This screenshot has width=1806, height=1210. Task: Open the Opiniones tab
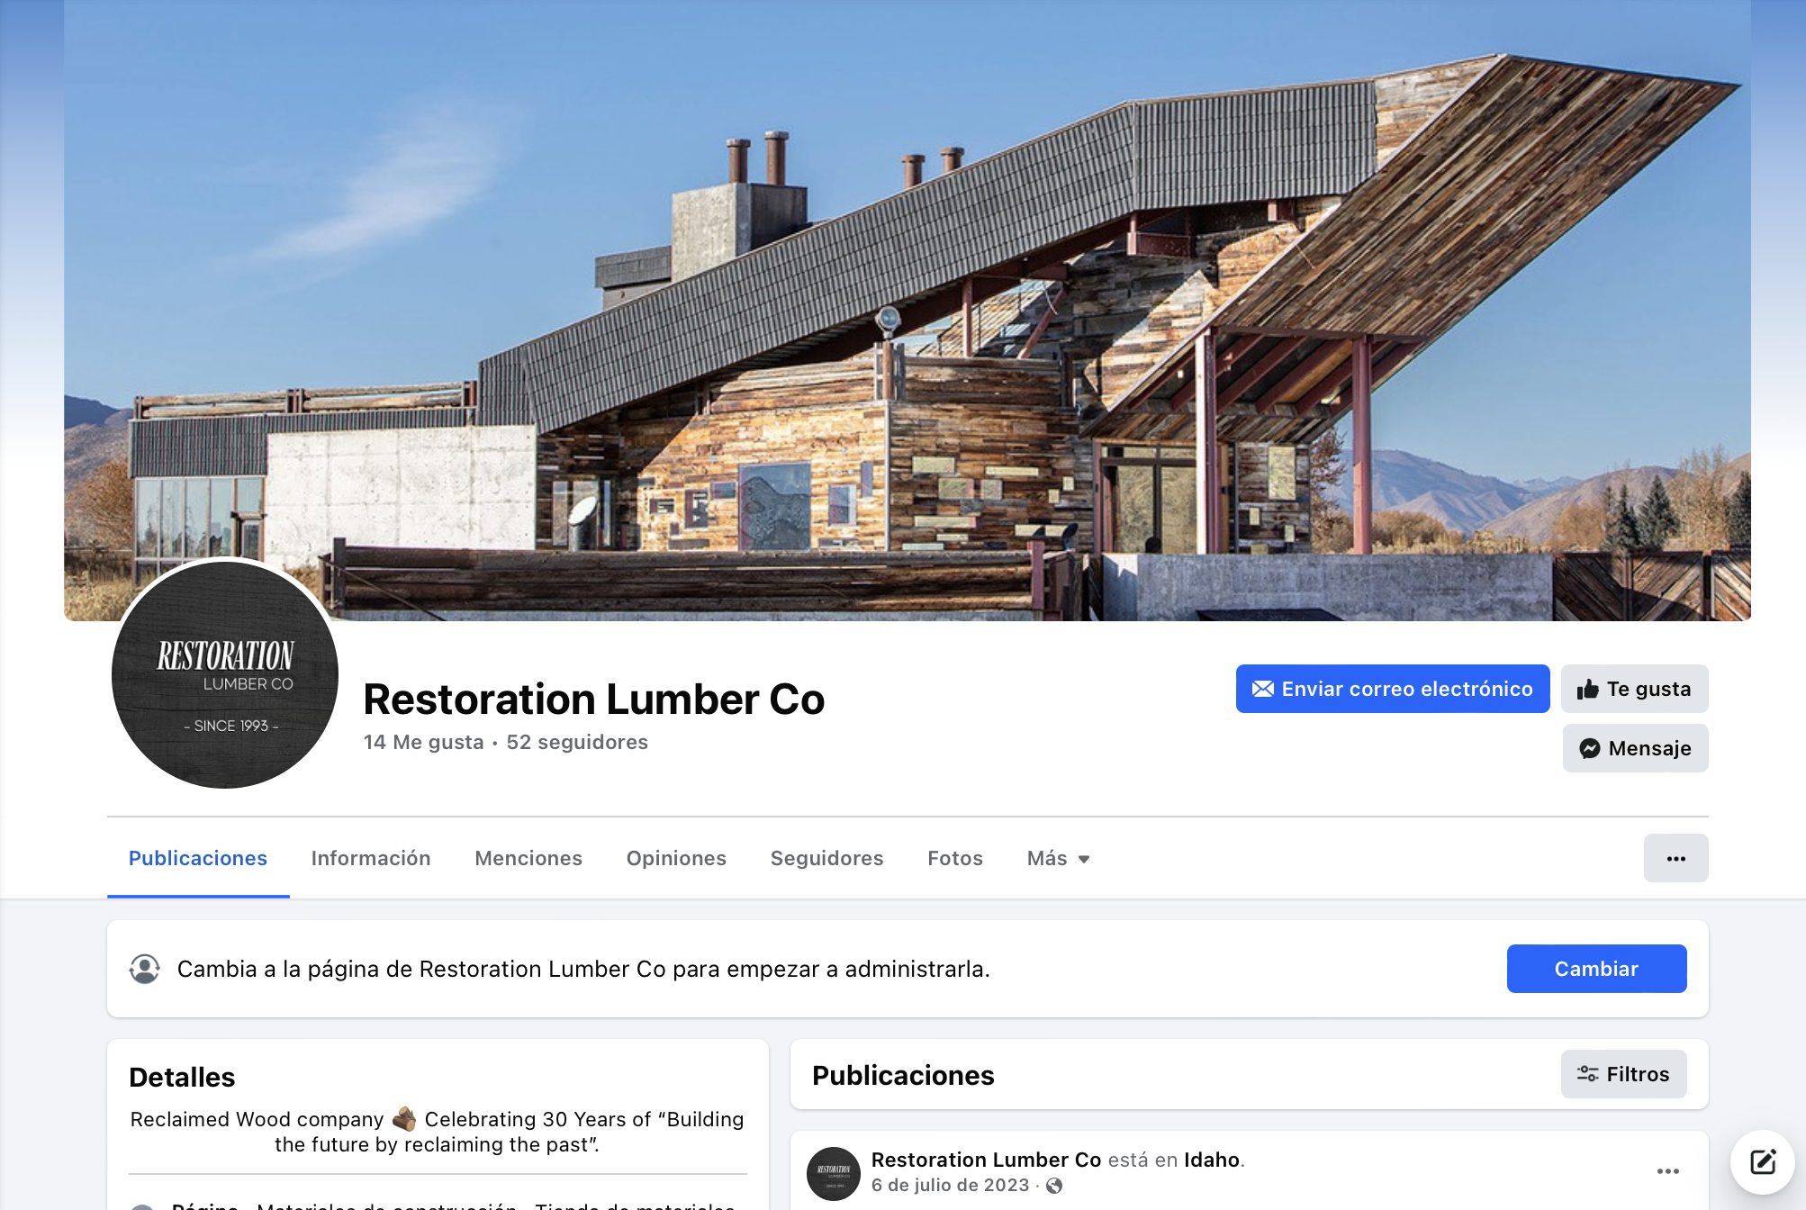(676, 859)
